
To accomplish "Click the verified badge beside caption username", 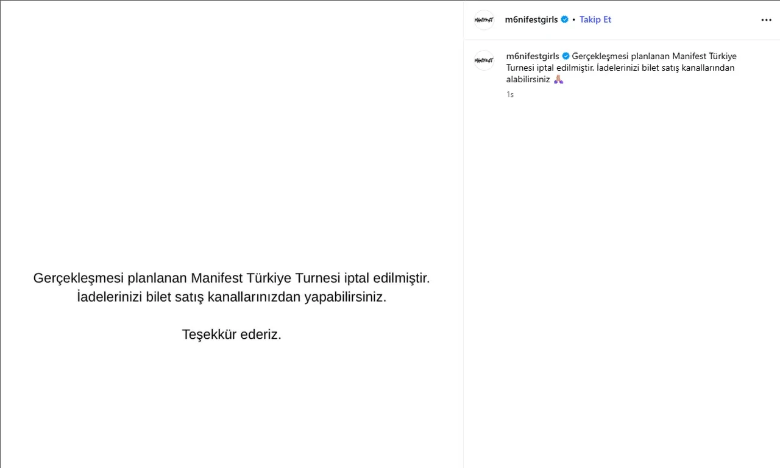I will click(x=565, y=56).
